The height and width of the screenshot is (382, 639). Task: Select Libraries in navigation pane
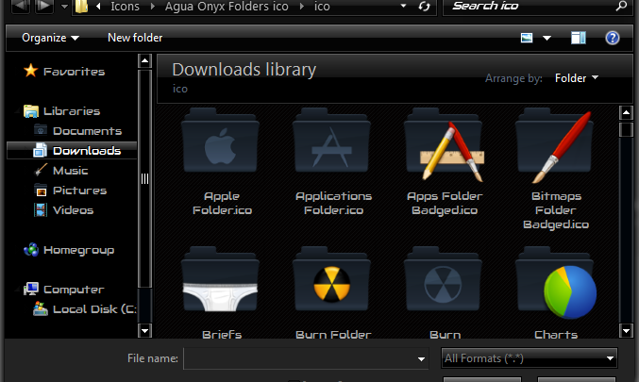(x=72, y=111)
